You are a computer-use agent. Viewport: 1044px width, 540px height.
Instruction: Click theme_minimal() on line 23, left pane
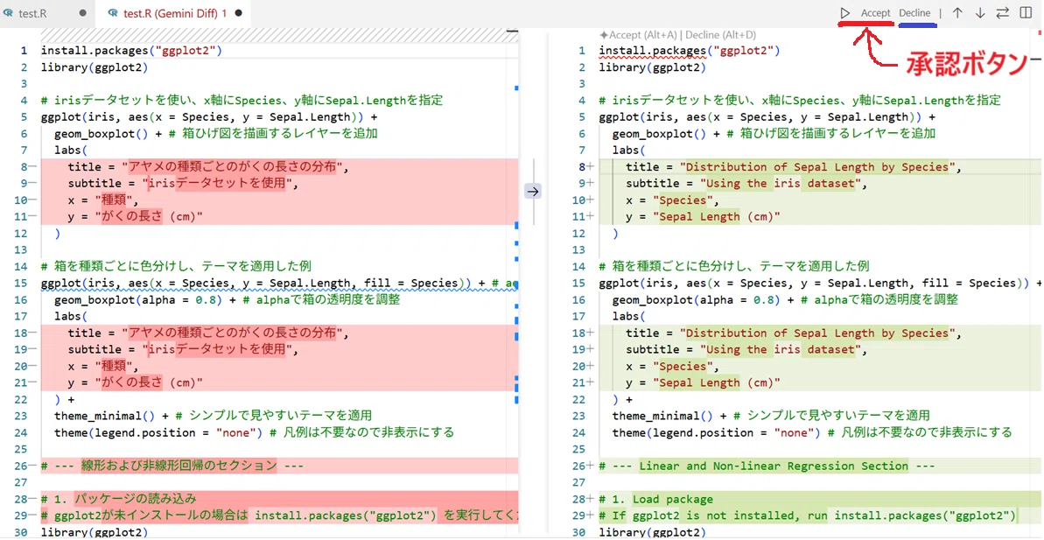104,416
